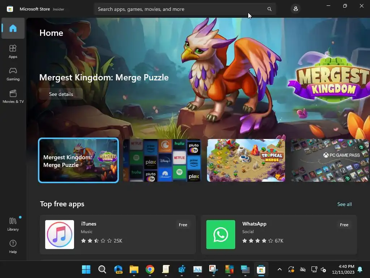
Task: Click in the Search apps, games field
Action: tap(185, 9)
